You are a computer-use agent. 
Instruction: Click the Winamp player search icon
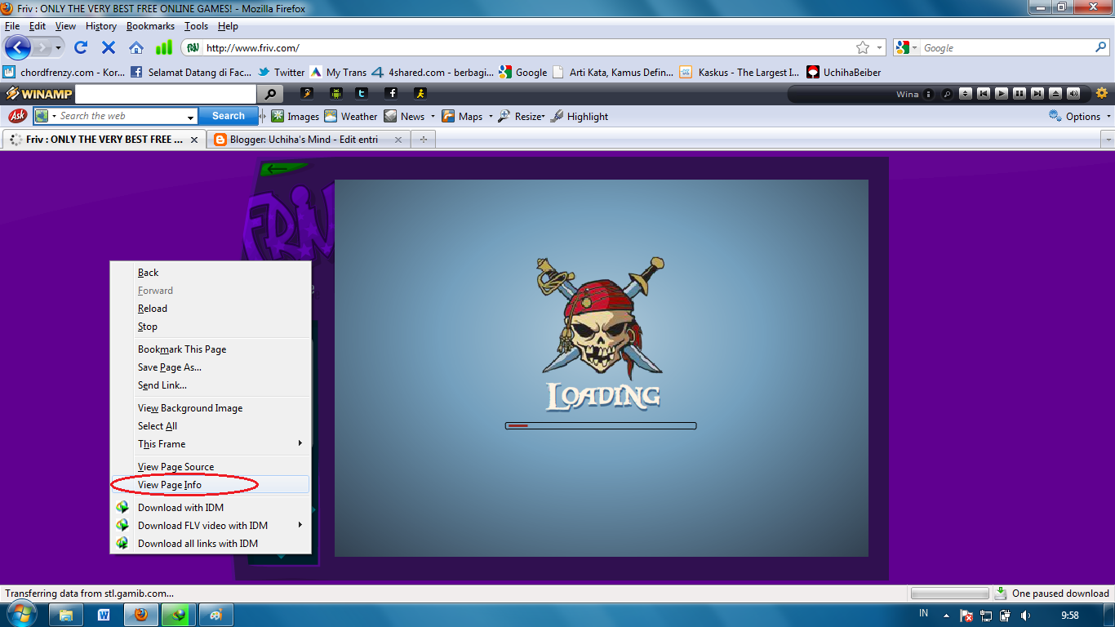tap(948, 94)
